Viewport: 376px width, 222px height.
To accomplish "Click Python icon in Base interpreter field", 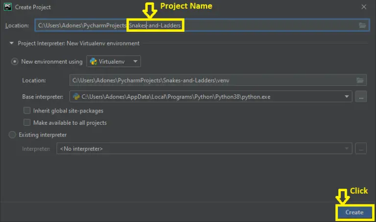I will pos(76,97).
